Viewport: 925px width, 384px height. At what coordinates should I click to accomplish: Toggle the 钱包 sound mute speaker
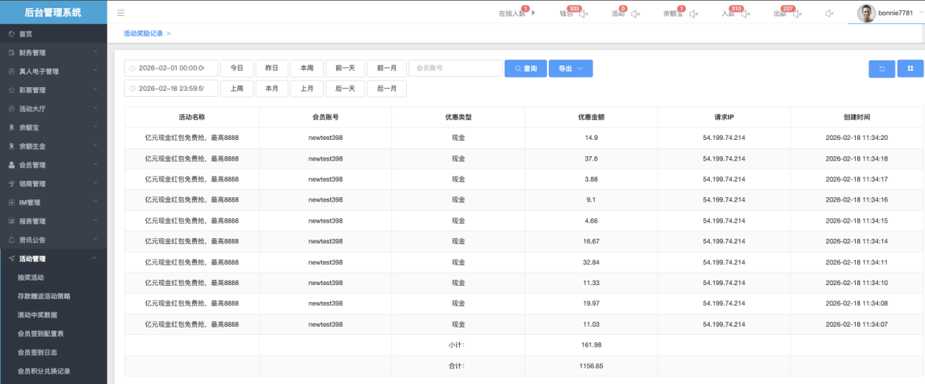pos(584,13)
